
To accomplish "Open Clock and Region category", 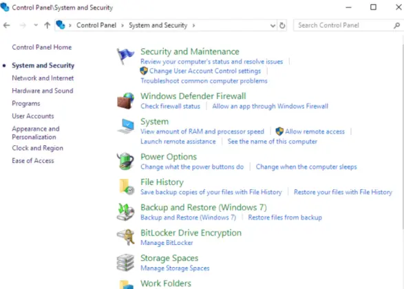I will (38, 148).
